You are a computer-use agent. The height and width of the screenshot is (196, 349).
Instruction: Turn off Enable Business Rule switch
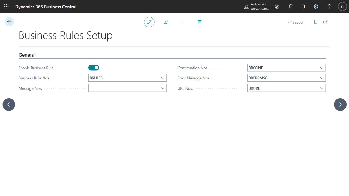(x=94, y=68)
